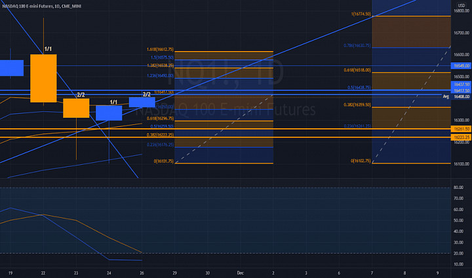Select the blue candle on the 26th
This screenshot has height=278, width=472.
(142, 102)
